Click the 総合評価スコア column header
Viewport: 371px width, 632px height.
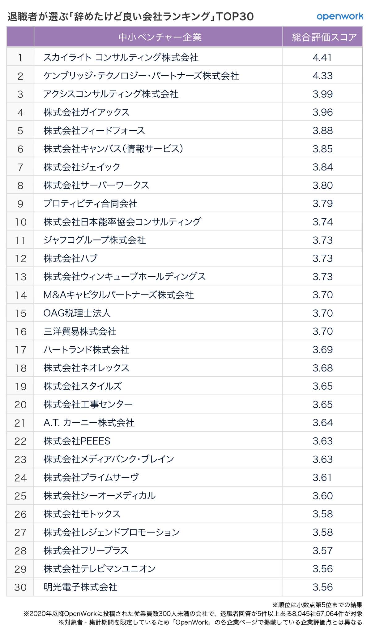(324, 37)
